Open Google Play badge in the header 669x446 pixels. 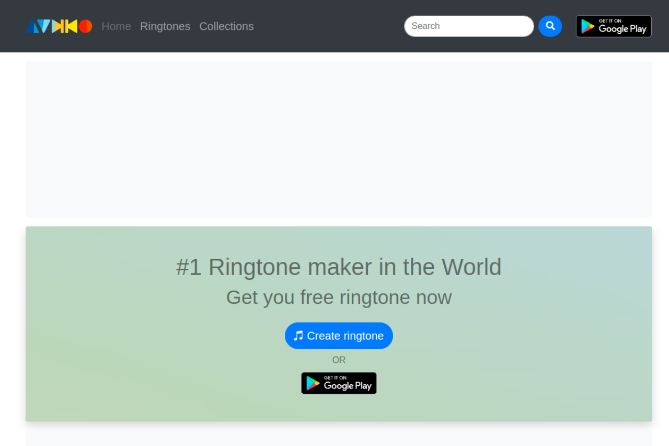tap(614, 26)
